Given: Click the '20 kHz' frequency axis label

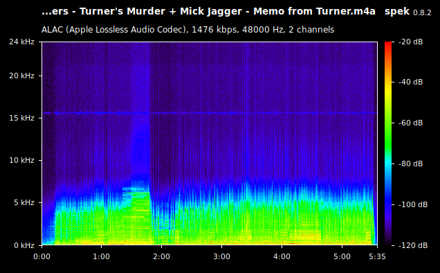Looking at the screenshot, I should [21, 76].
